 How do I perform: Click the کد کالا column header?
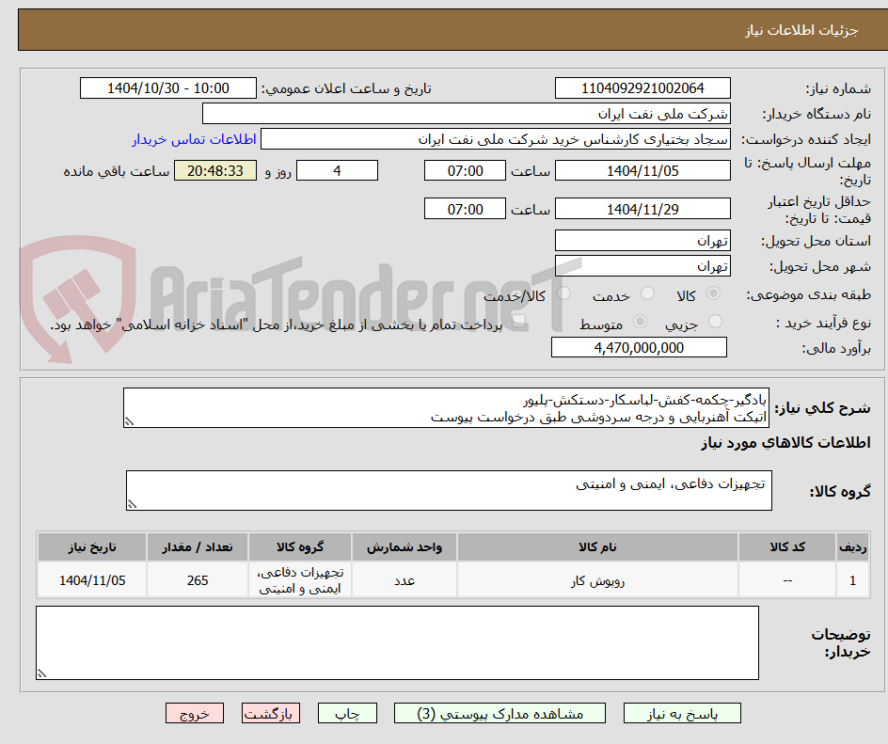point(787,547)
